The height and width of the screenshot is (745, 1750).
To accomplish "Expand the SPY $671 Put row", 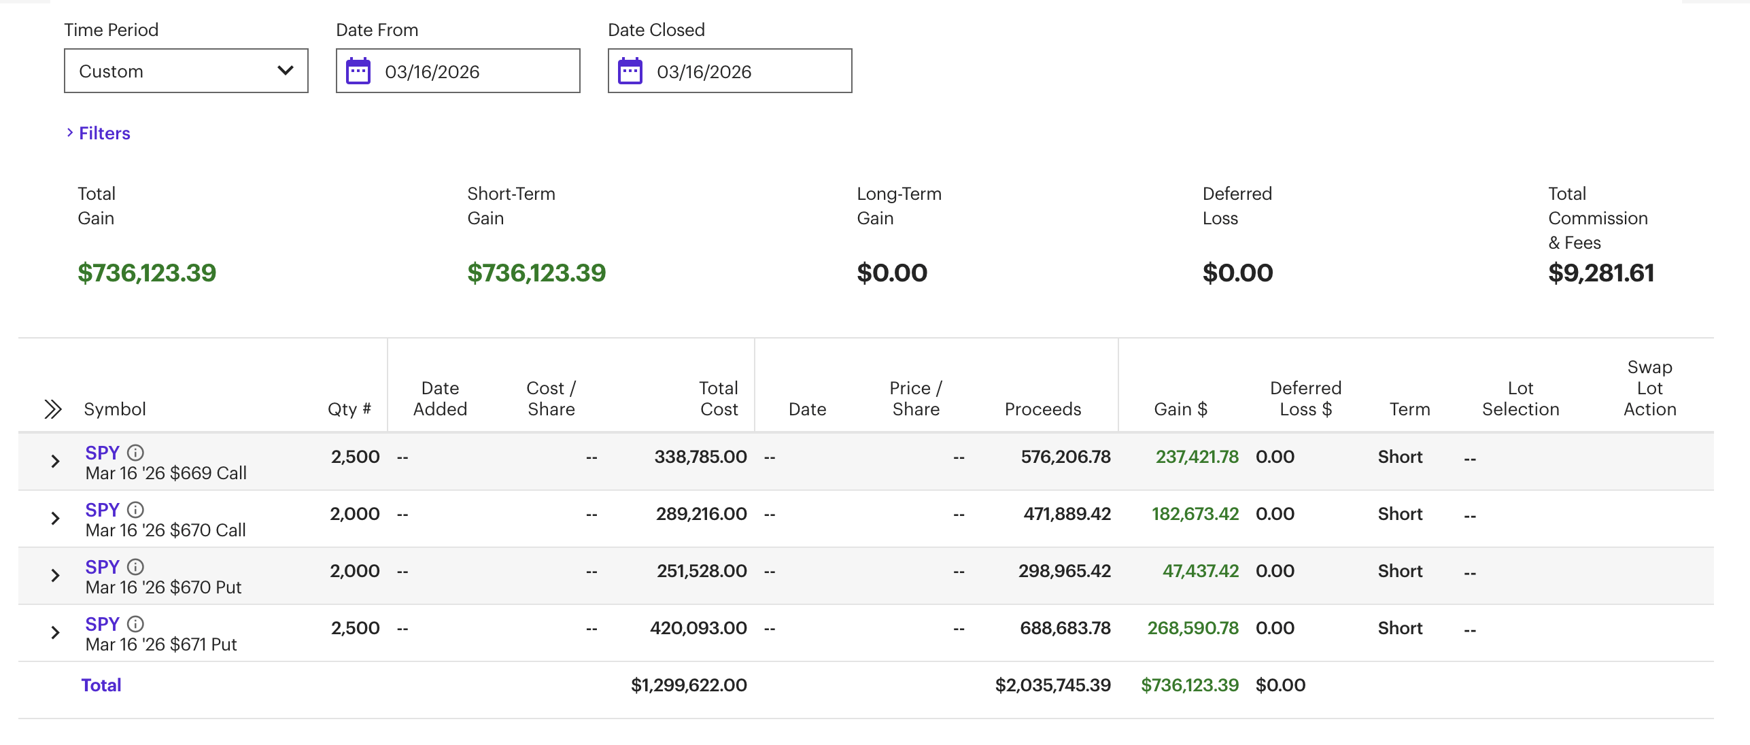I will (x=56, y=633).
